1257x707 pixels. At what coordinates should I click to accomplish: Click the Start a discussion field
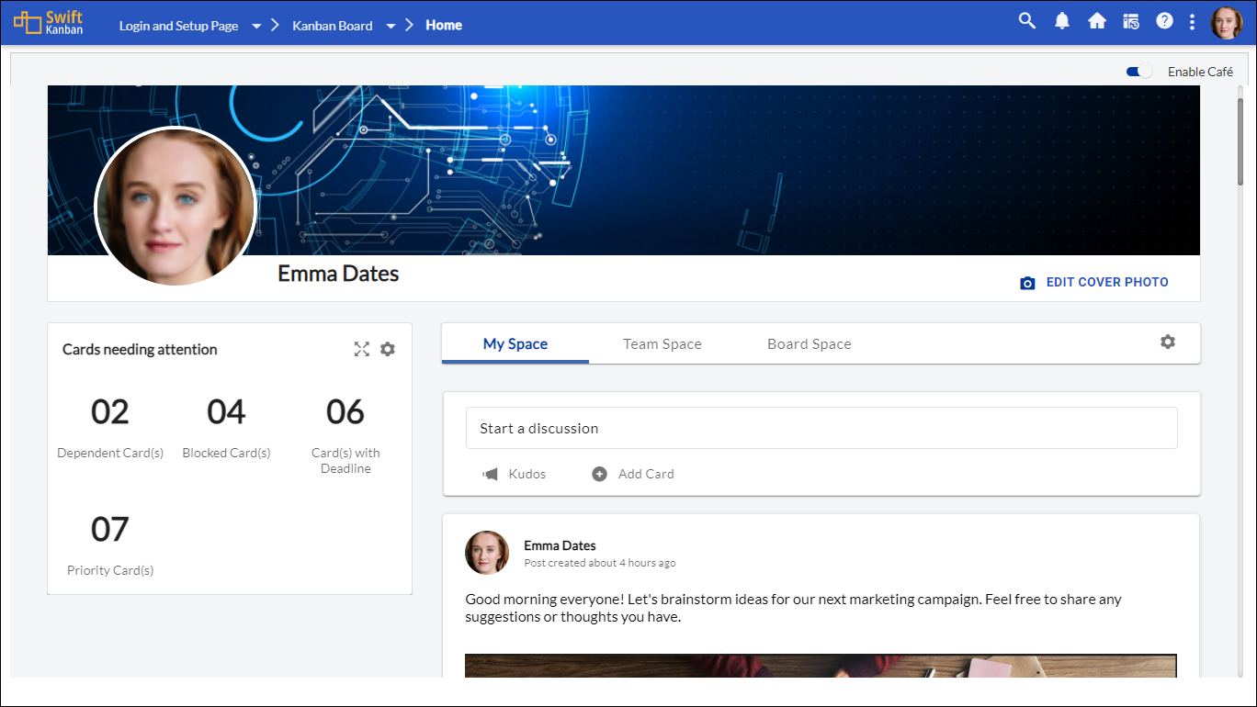pyautogui.click(x=821, y=428)
